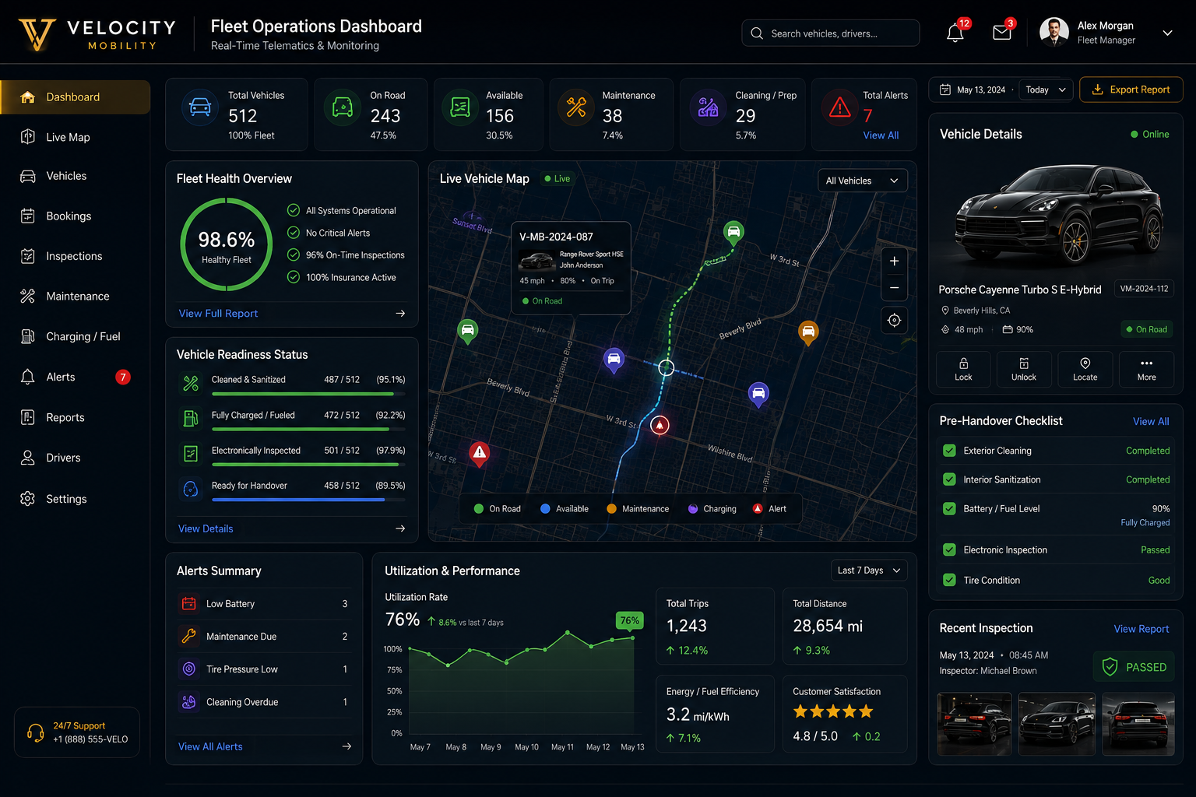This screenshot has width=1196, height=797.
Task: Toggle the Exterior Cleaning checkbox
Action: [949, 451]
